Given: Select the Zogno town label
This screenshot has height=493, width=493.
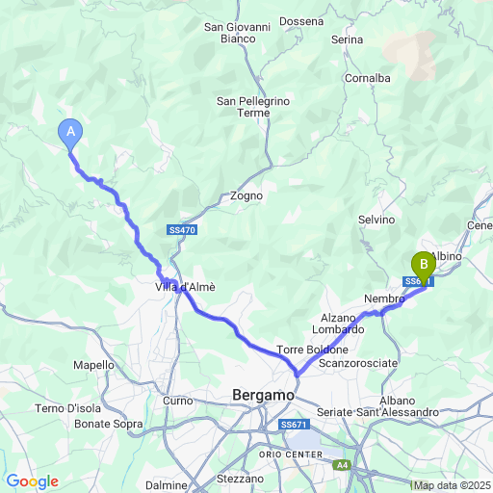Looking at the screenshot, I should pos(246,195).
